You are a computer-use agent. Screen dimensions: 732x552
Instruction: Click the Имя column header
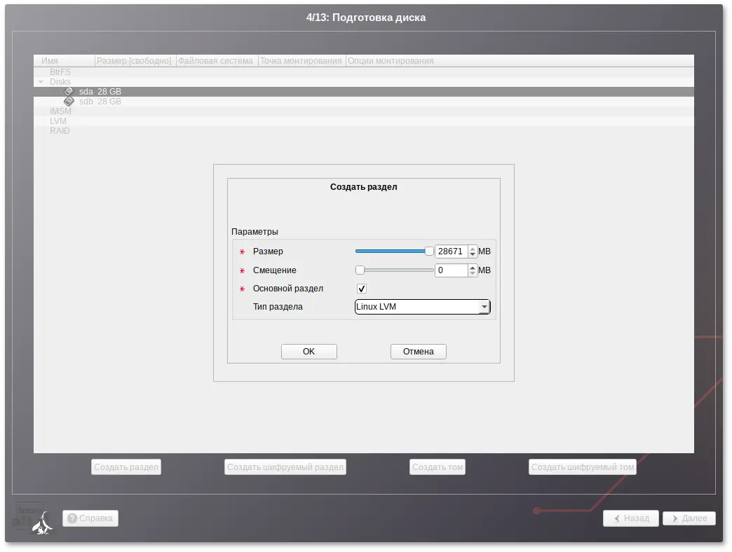click(x=65, y=61)
